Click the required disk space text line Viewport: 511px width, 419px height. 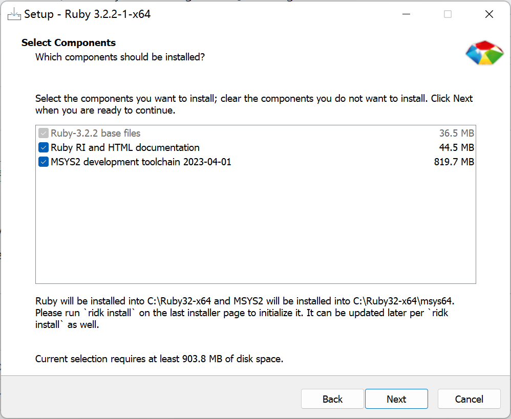coord(159,359)
